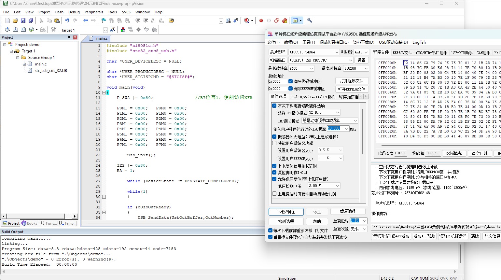Uncheck 本次下载需要修改硬件选项
501x280 pixels.
coord(274,106)
